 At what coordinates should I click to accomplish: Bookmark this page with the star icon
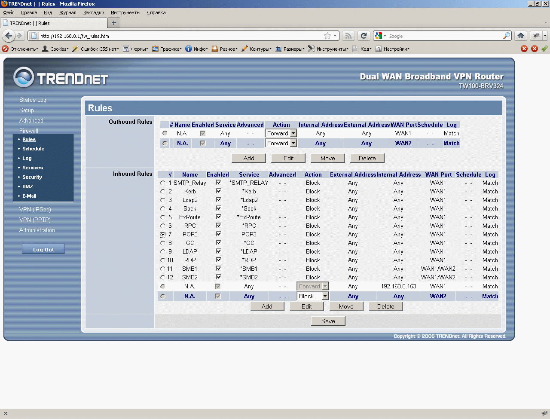[x=327, y=36]
